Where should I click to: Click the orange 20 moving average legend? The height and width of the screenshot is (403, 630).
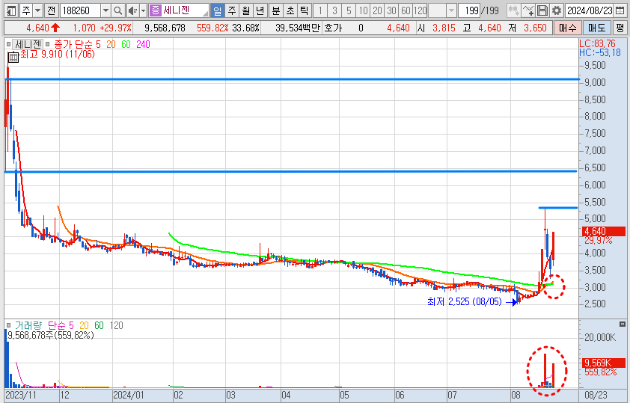click(x=111, y=44)
